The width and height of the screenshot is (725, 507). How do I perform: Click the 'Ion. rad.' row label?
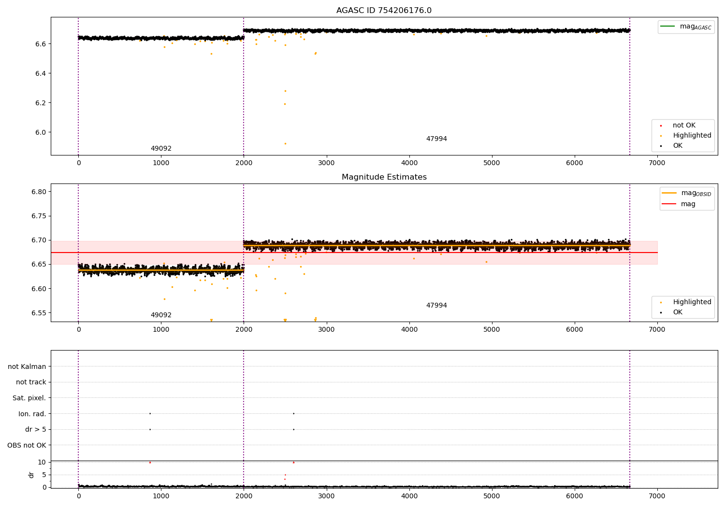point(32,414)
